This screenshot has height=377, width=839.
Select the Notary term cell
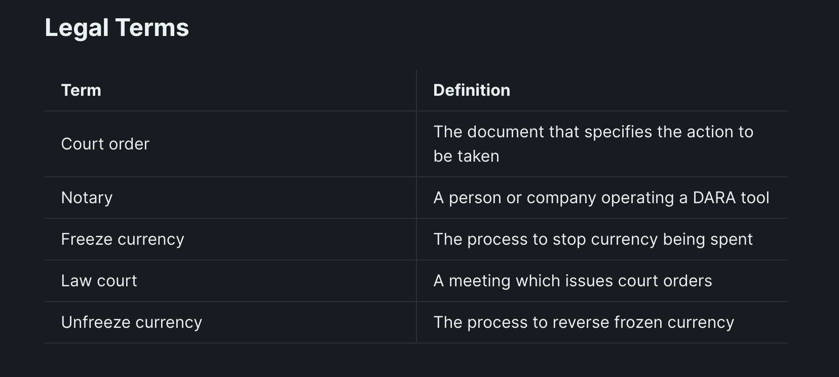(87, 198)
